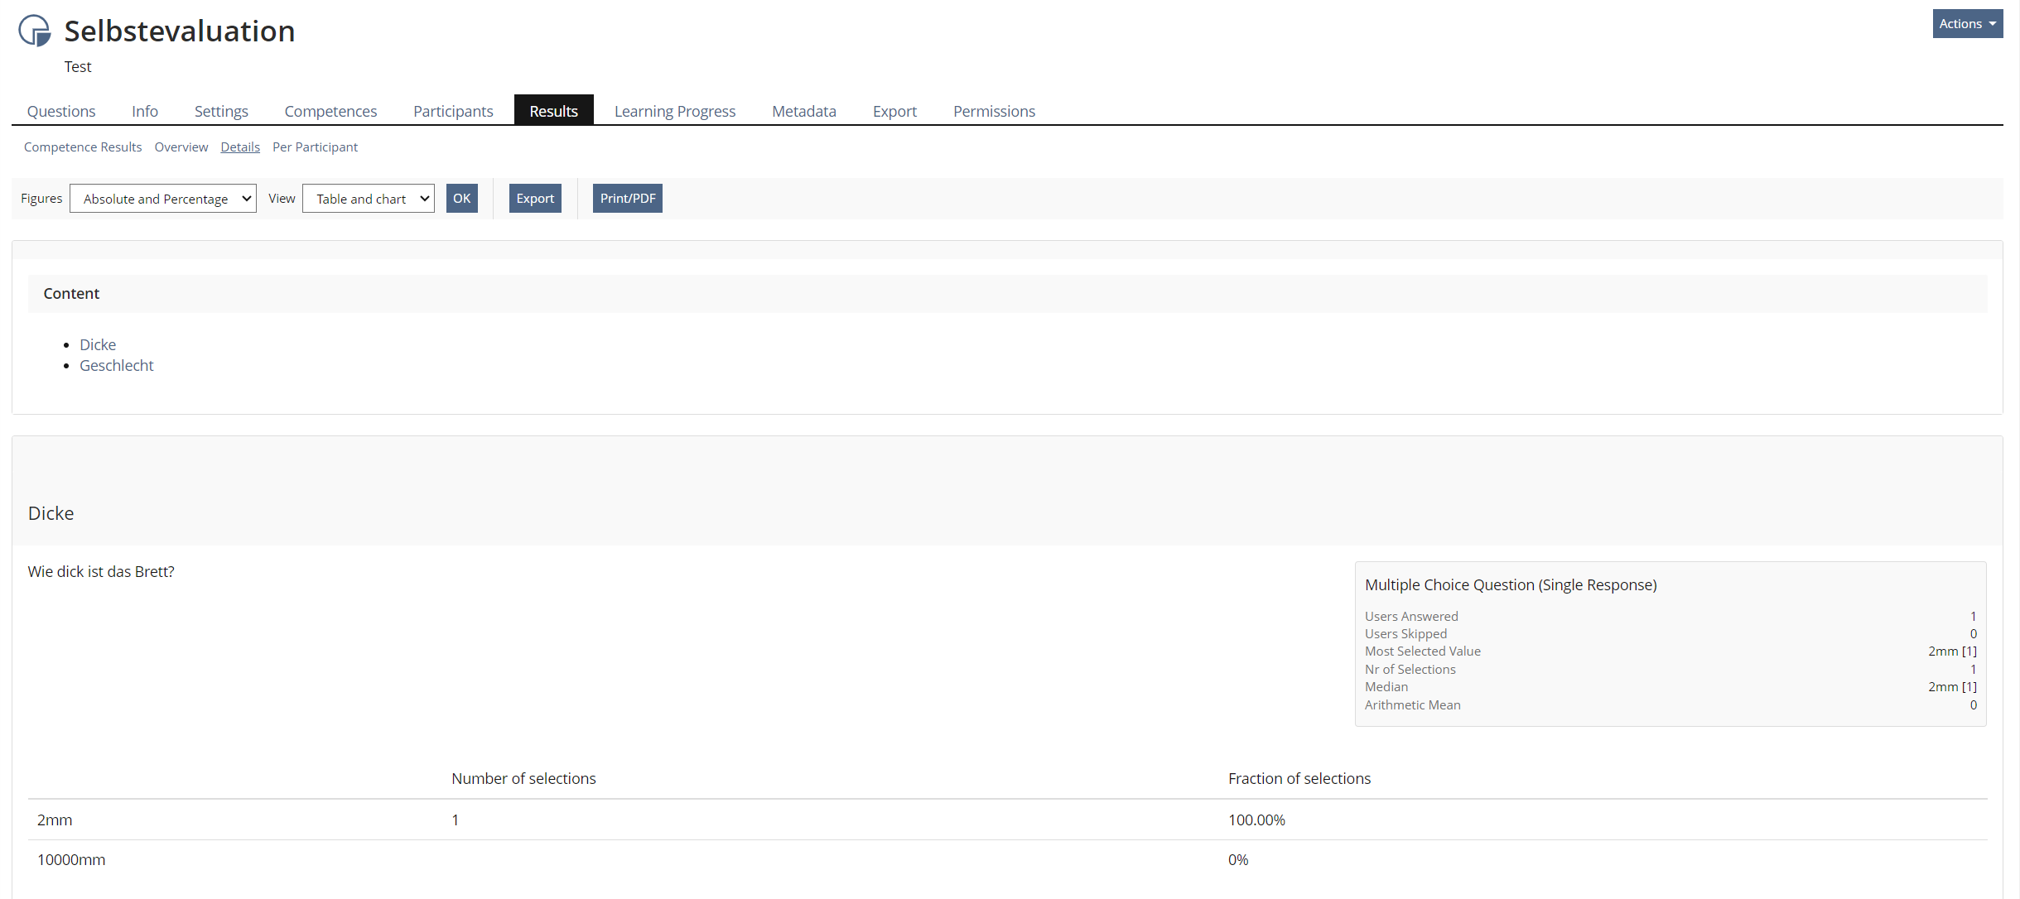The image size is (2020, 899).
Task: Click the Export button in toolbar
Action: click(x=535, y=199)
